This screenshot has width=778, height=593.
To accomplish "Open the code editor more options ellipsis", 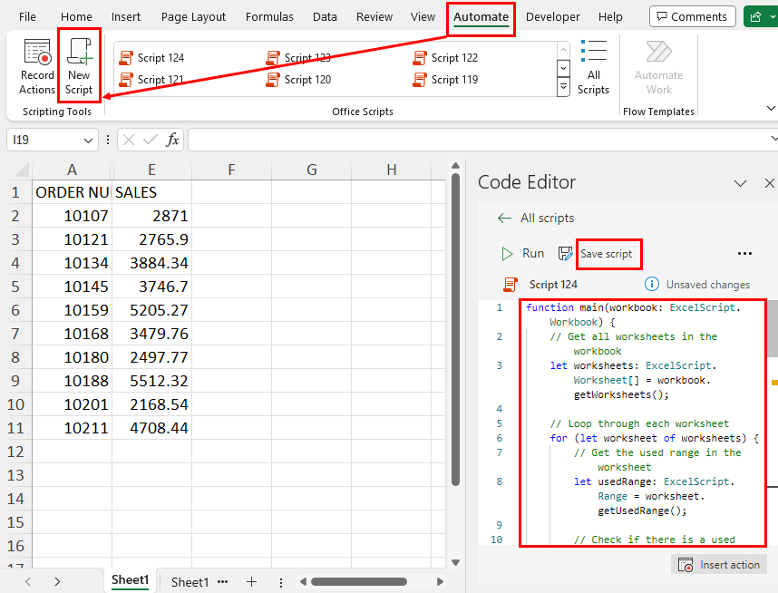I will point(744,254).
